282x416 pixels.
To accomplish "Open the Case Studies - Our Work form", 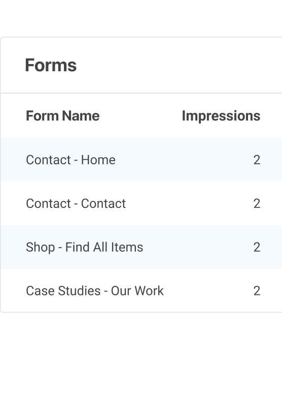I will [x=95, y=291].
